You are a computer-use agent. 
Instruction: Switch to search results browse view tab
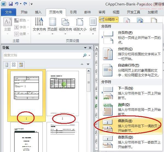point(21,65)
